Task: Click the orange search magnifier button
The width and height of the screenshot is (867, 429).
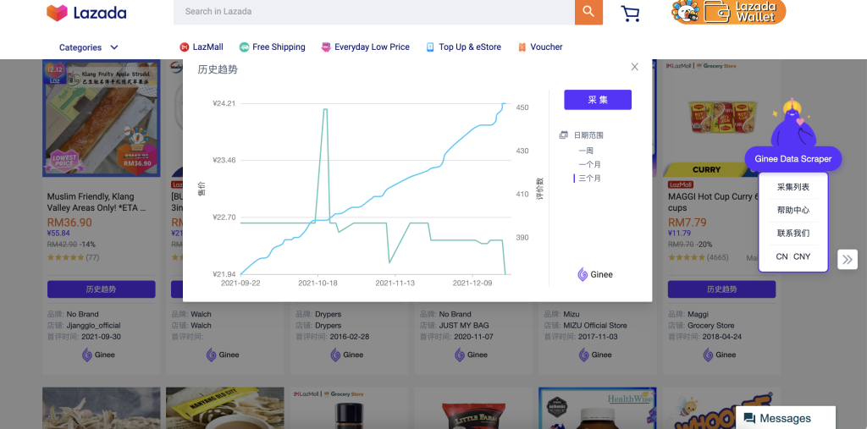Action: [x=589, y=12]
